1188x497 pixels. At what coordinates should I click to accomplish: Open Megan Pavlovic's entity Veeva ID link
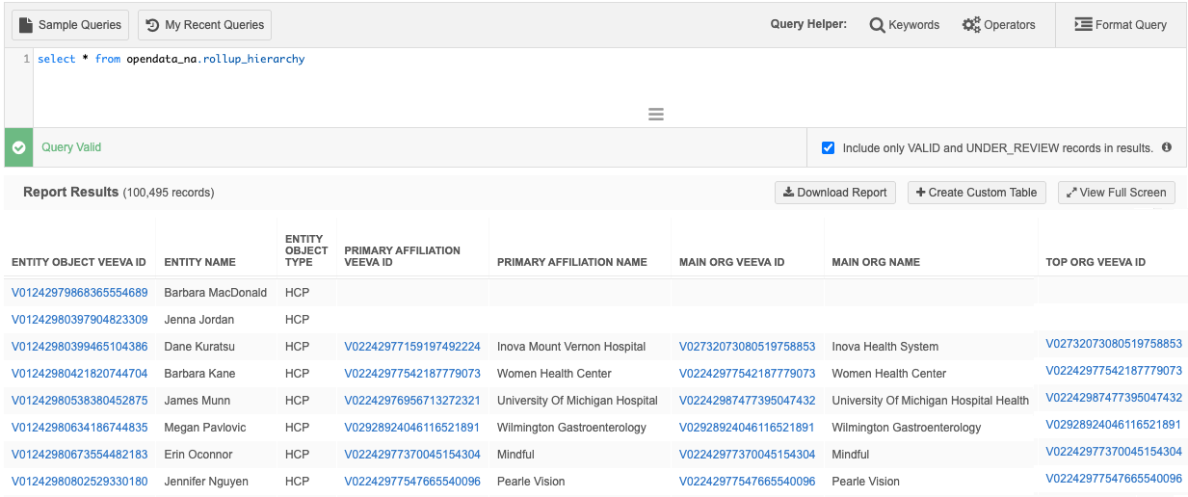(80, 428)
